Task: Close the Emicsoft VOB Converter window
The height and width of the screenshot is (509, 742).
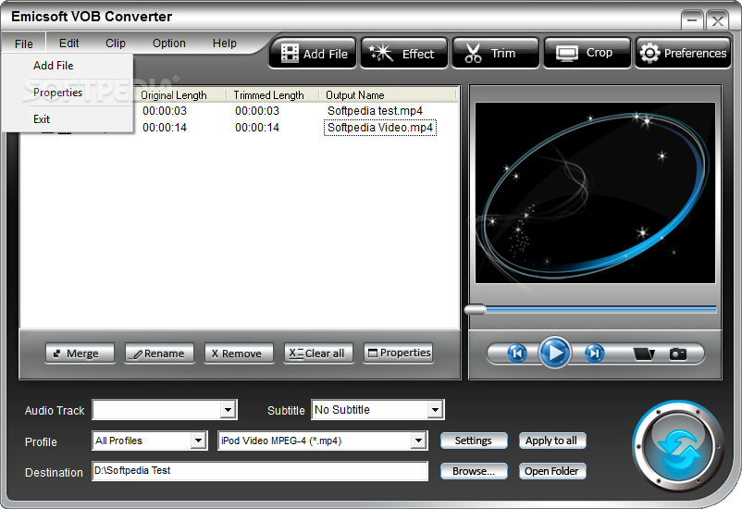Action: click(717, 21)
